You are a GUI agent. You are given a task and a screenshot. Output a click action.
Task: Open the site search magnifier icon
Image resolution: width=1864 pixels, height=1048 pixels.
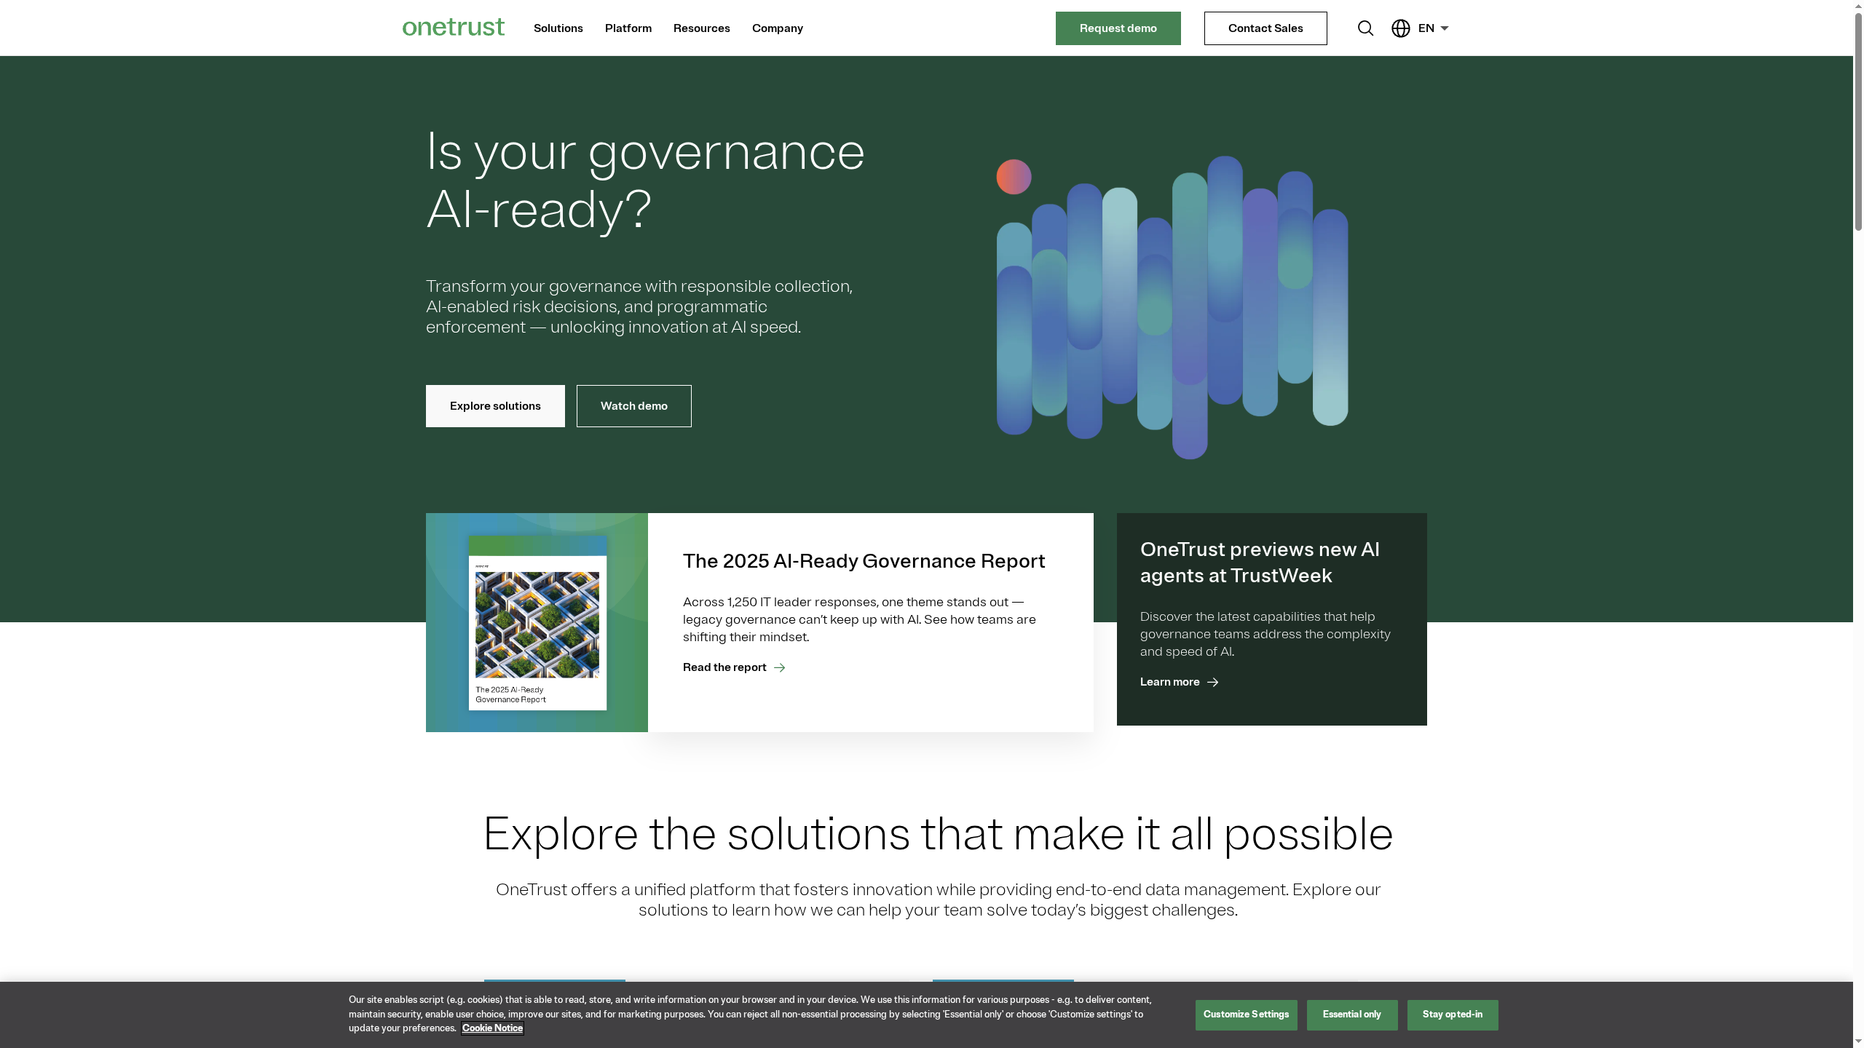(1366, 28)
